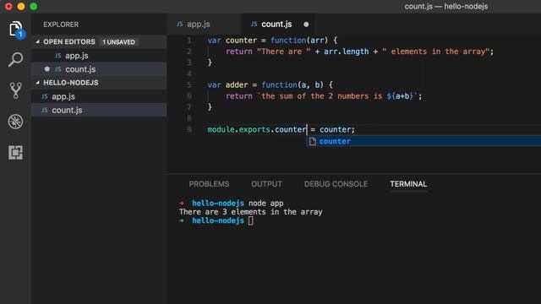Open the Debug view icon
Screen dimensions: 541x304
point(15,122)
